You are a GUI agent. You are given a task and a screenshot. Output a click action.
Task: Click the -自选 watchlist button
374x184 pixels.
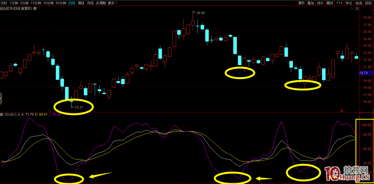[358, 3]
